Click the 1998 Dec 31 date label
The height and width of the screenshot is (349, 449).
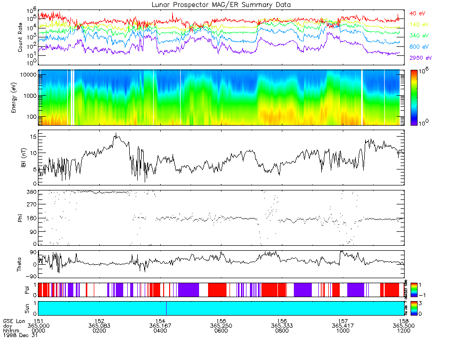click(x=20, y=335)
